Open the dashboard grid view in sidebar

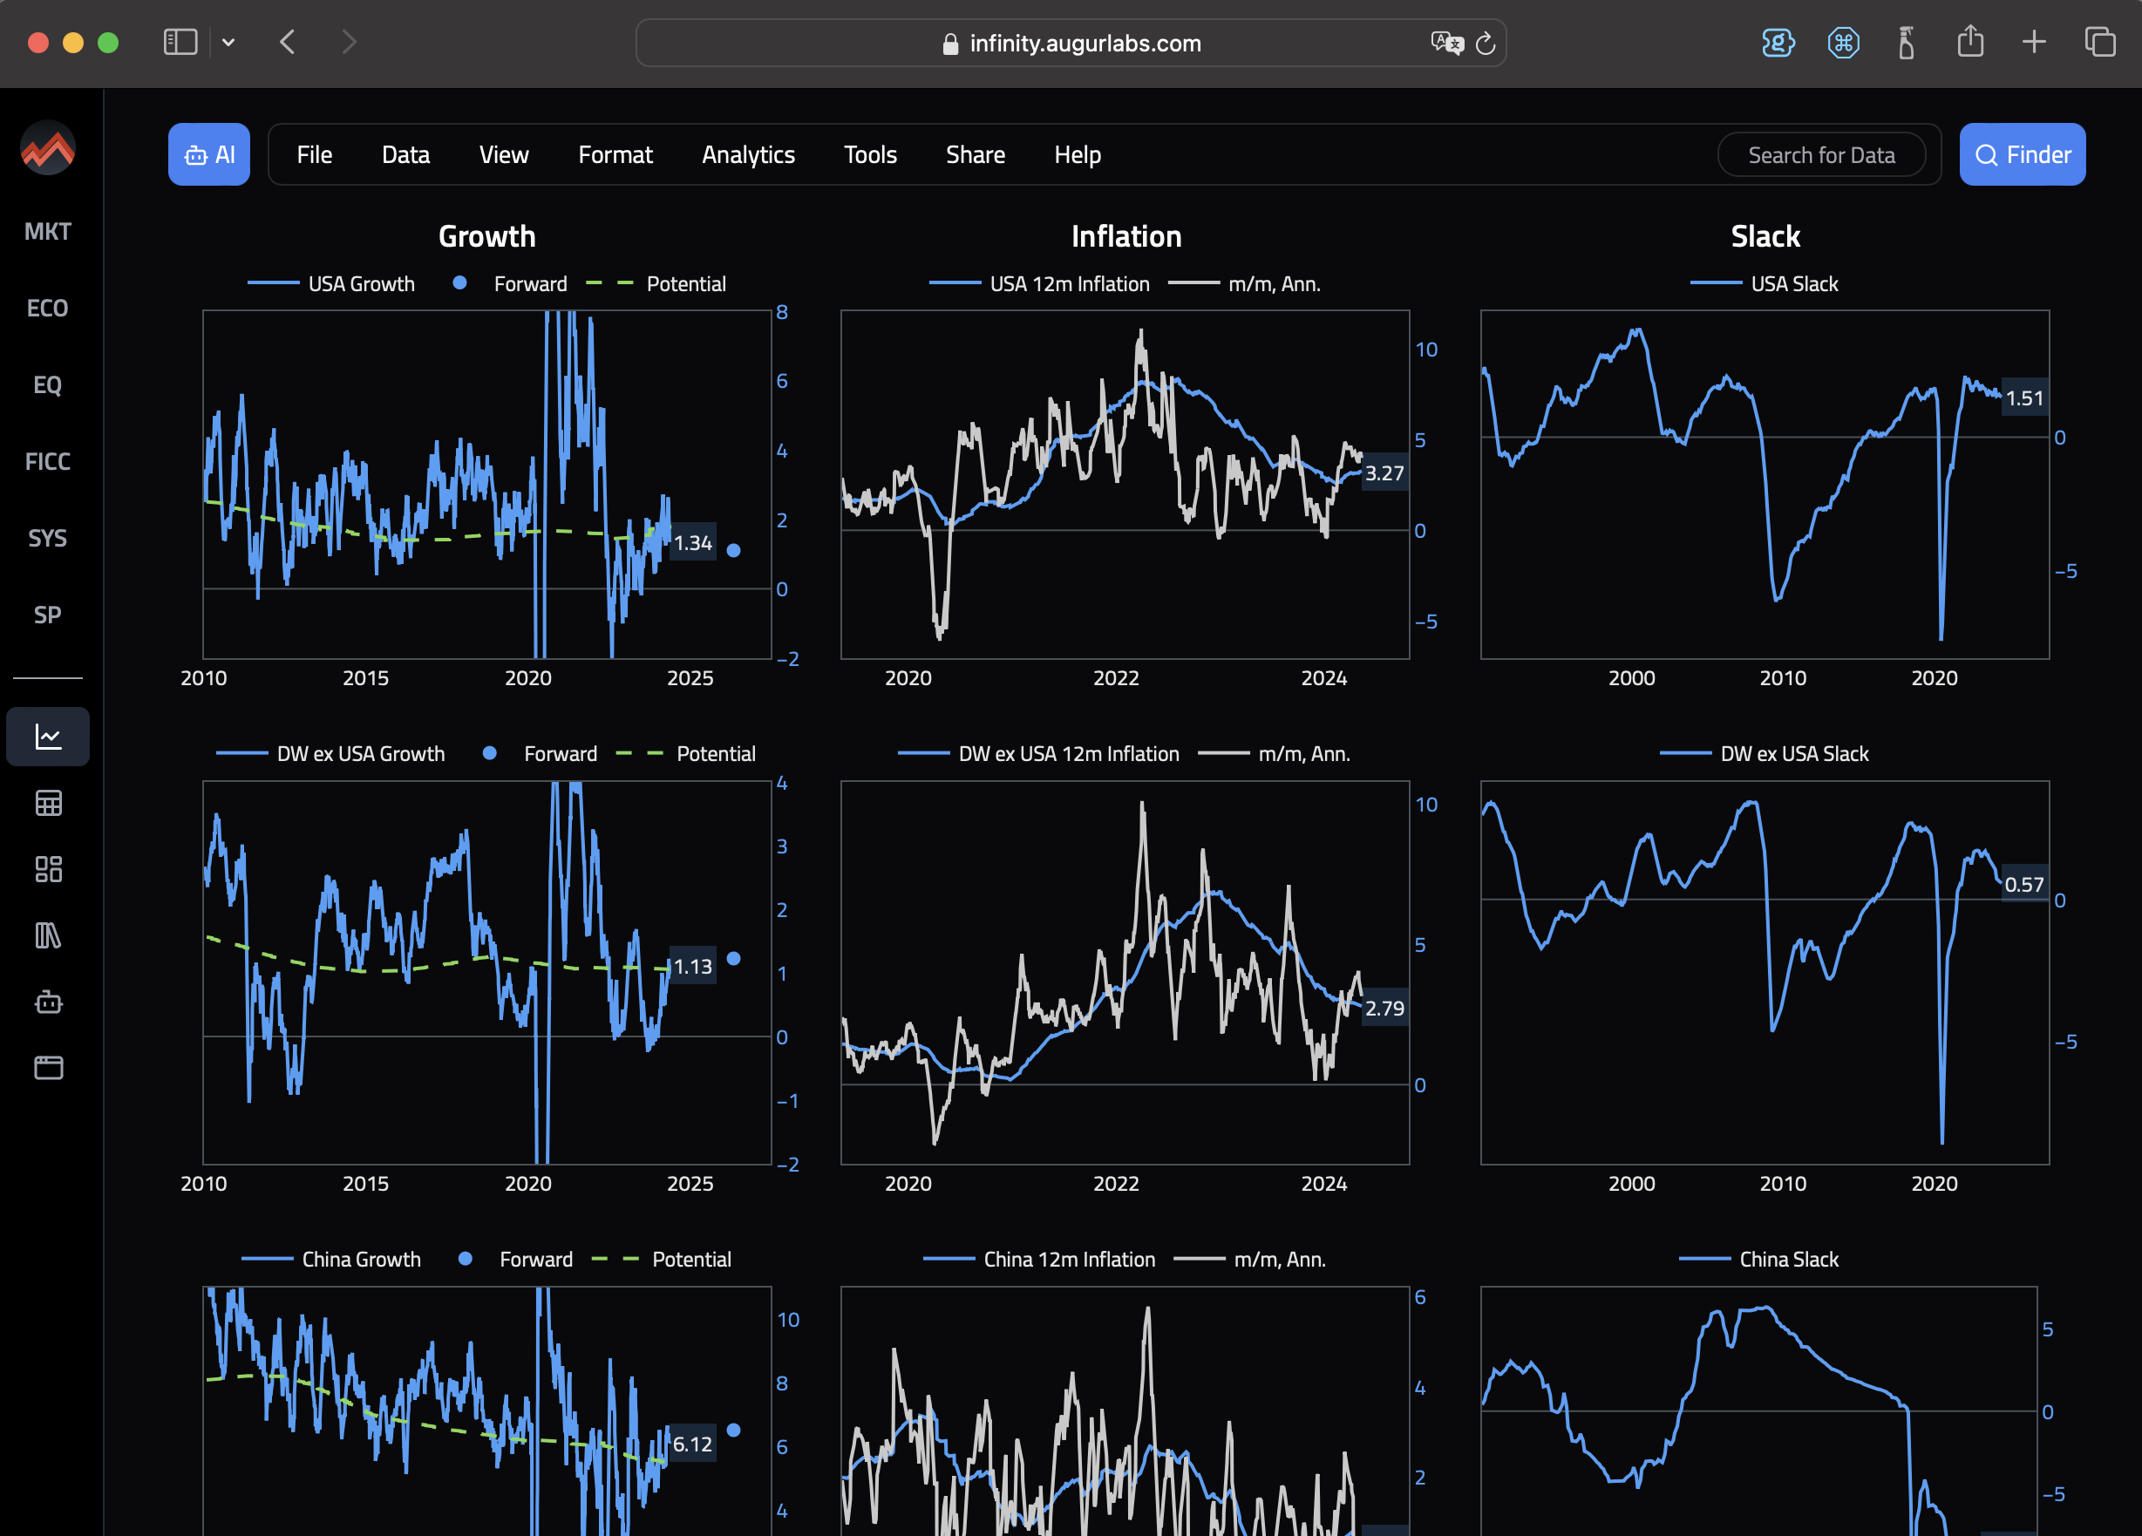click(47, 869)
